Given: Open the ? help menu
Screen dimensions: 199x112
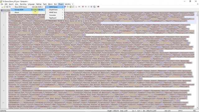Looking at the screenshot, I should click(x=73, y=4).
